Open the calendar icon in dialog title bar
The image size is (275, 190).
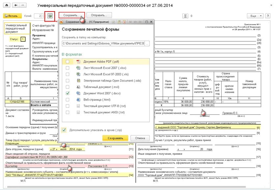tap(124, 22)
